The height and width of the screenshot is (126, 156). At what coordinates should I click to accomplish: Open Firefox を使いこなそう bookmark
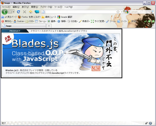(29, 17)
